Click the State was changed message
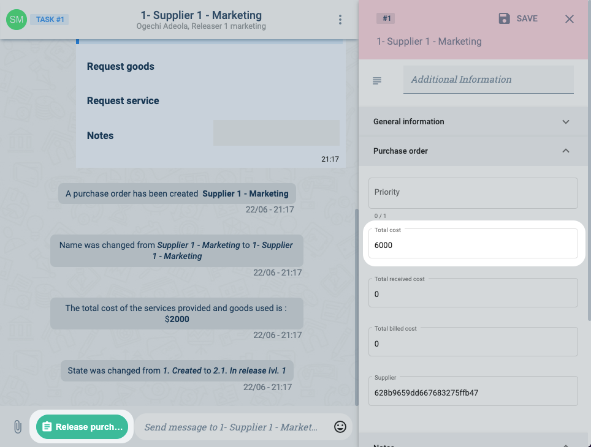This screenshot has width=591, height=447. (x=177, y=370)
